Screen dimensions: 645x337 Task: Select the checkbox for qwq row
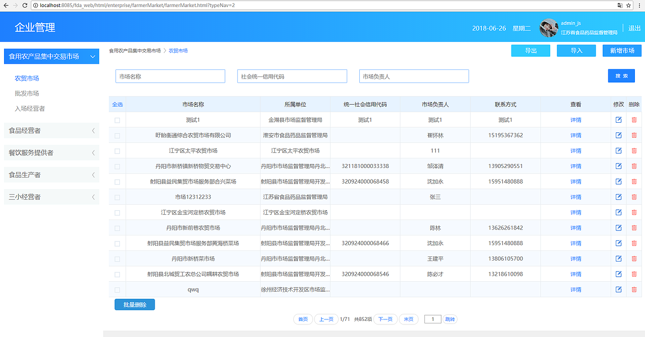[117, 289]
